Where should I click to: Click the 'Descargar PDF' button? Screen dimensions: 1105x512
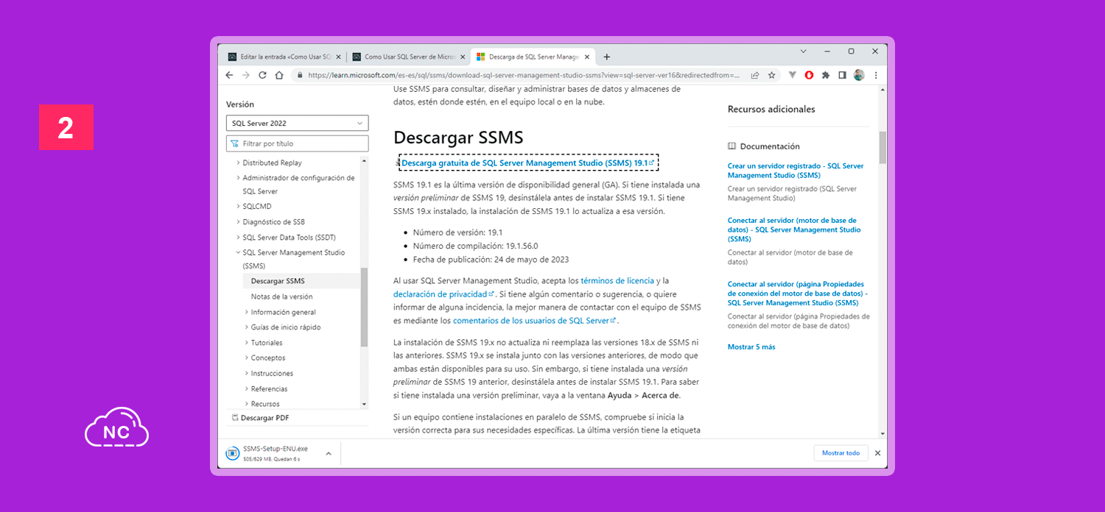[x=260, y=418]
